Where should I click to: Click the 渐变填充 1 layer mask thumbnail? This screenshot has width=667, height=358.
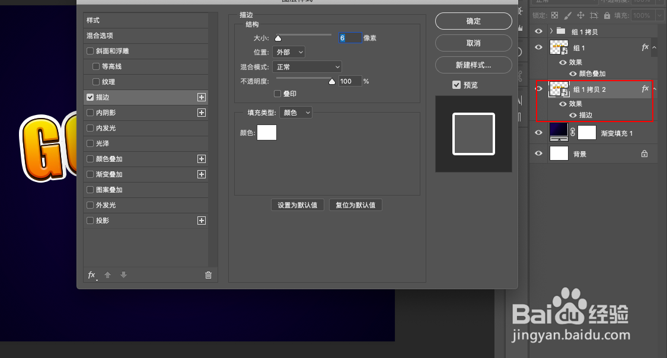point(586,133)
